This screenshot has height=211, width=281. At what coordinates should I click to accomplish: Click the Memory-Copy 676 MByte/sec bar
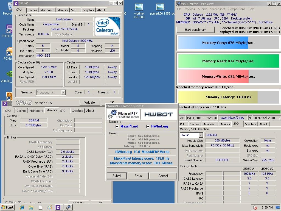tap(229, 43)
